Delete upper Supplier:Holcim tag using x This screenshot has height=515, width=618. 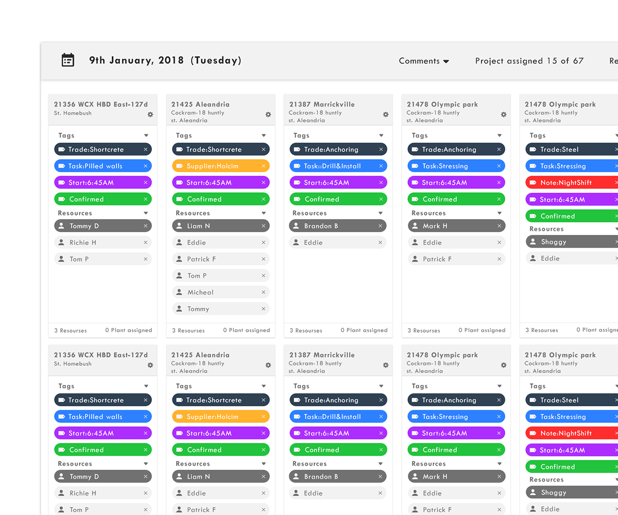264,166
